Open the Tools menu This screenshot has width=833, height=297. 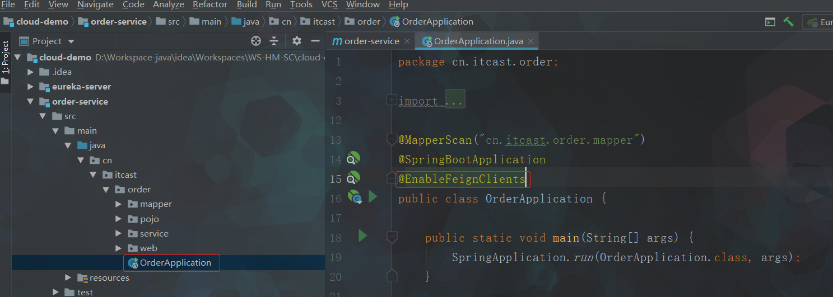click(301, 4)
